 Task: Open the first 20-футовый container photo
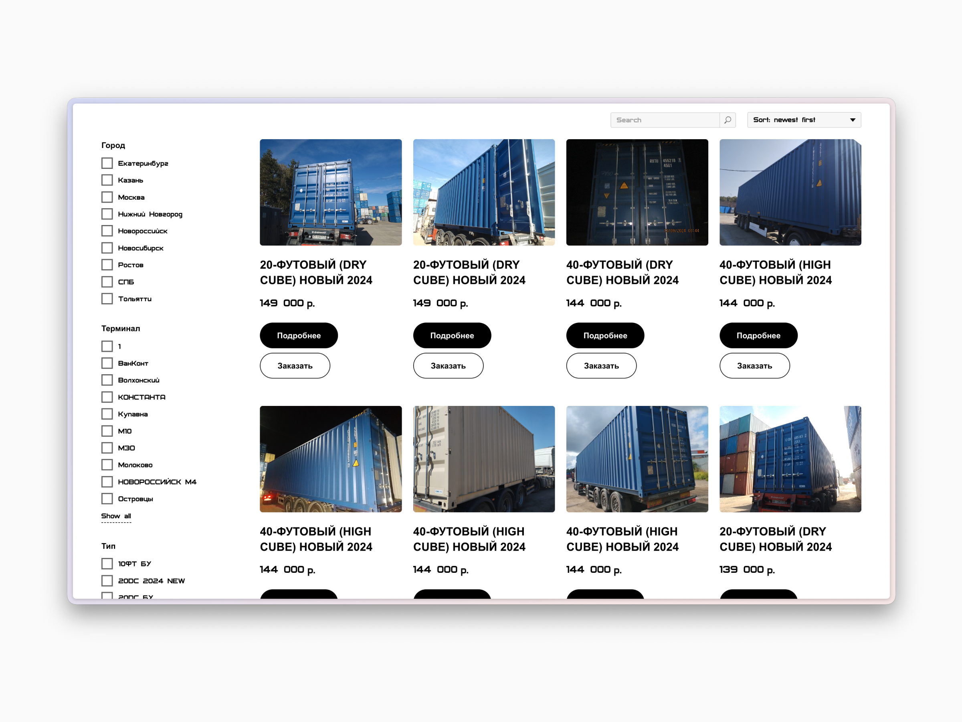point(331,193)
